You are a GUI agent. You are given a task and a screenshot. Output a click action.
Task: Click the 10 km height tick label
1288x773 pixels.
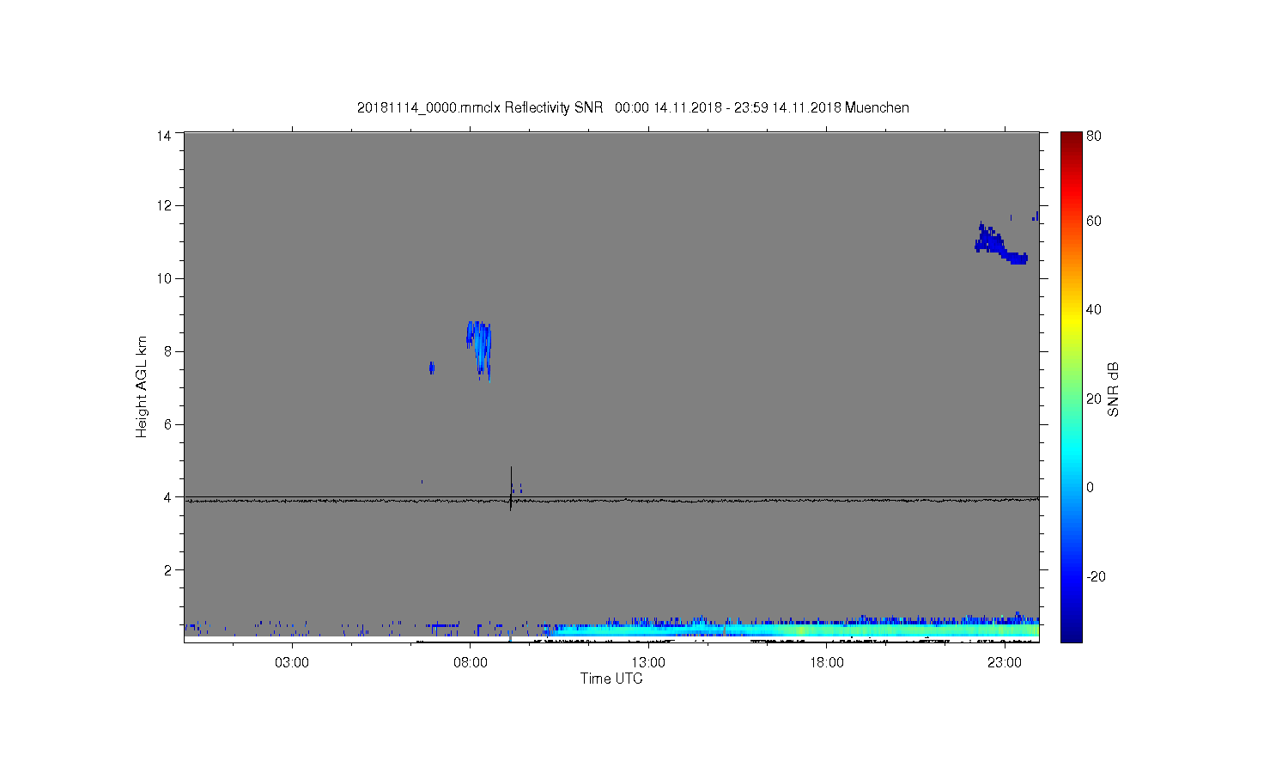coord(164,278)
